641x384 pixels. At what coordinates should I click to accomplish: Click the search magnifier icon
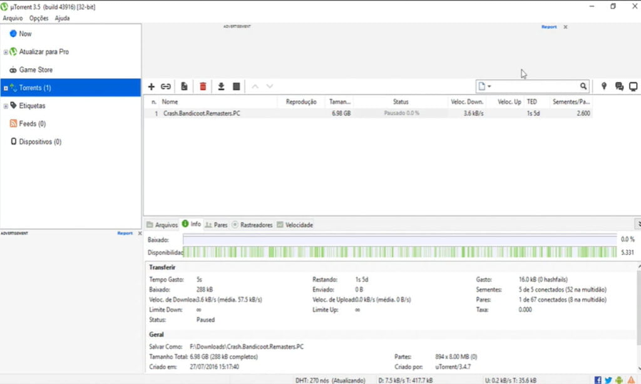(583, 86)
